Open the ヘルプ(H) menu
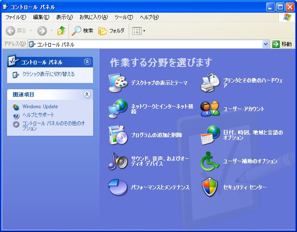Viewport: 297px width, 232px height. click(149, 17)
